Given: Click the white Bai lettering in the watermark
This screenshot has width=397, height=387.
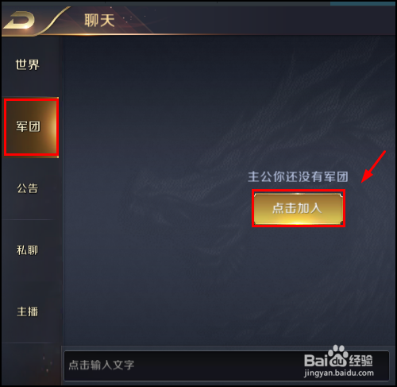Looking at the screenshot, I should pos(316,361).
